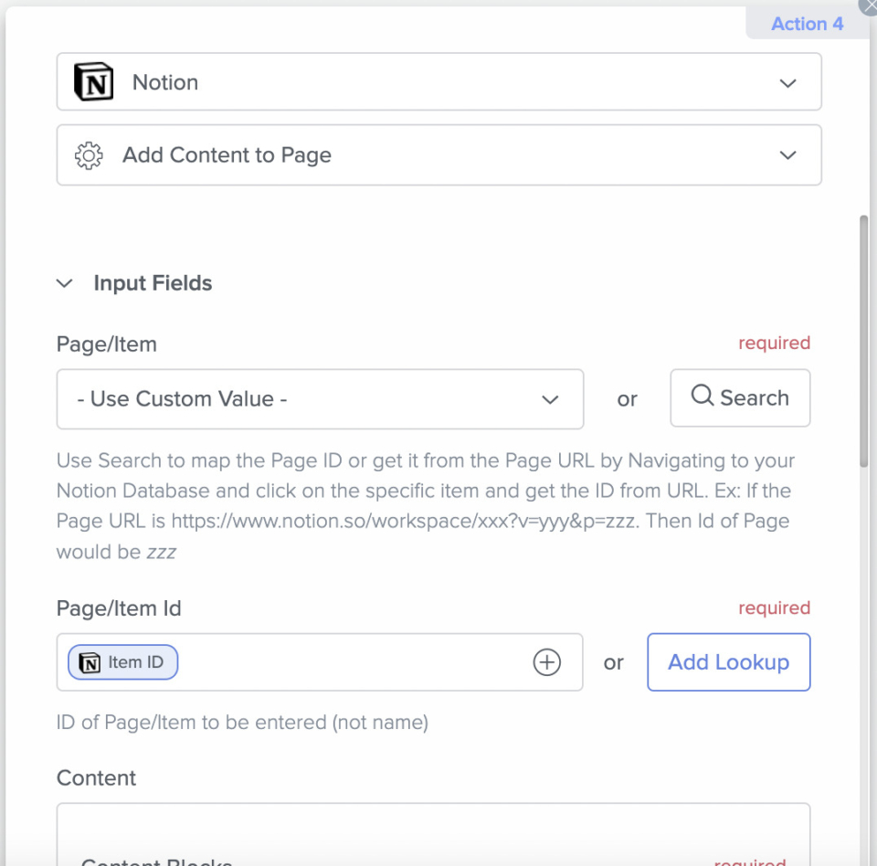Expand the Add Content to Page chevron
The image size is (877, 866).
[x=787, y=155]
